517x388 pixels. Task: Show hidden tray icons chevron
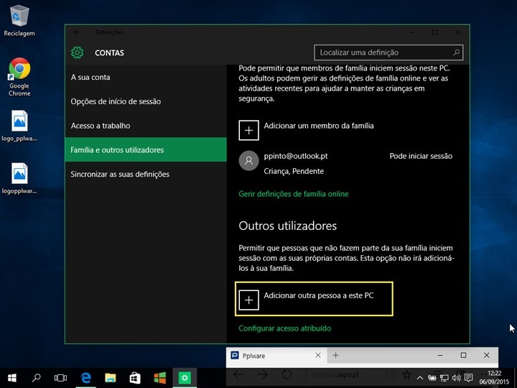420,378
